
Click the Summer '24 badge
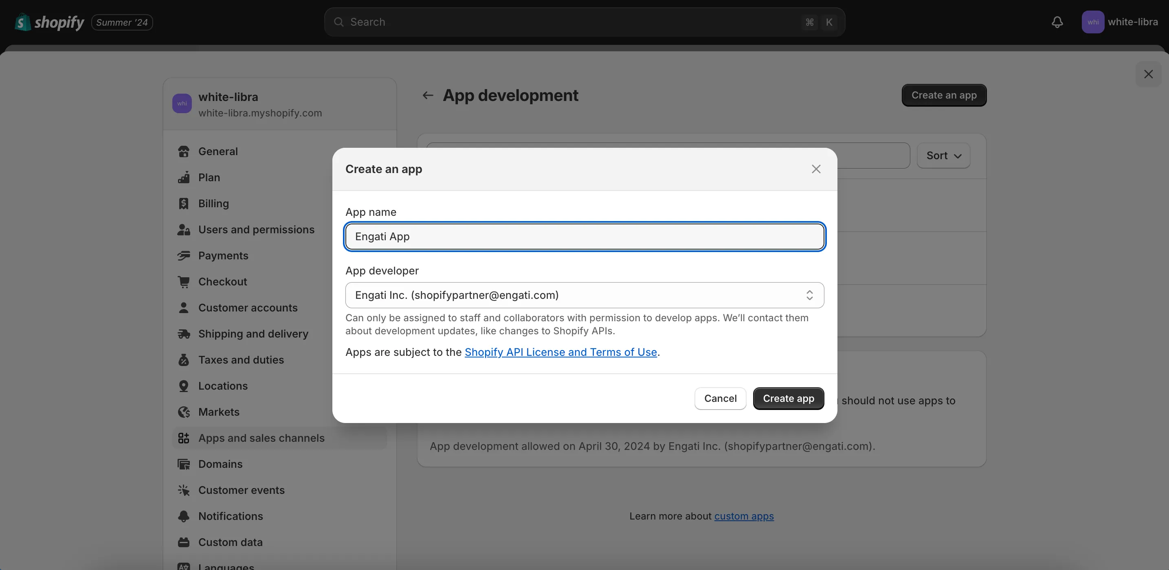coord(122,22)
